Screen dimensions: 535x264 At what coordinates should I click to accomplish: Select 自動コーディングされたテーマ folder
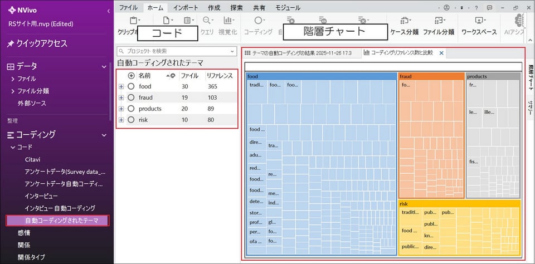[x=57, y=221]
